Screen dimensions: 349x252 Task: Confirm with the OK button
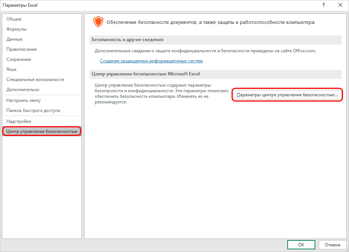tap(301, 245)
